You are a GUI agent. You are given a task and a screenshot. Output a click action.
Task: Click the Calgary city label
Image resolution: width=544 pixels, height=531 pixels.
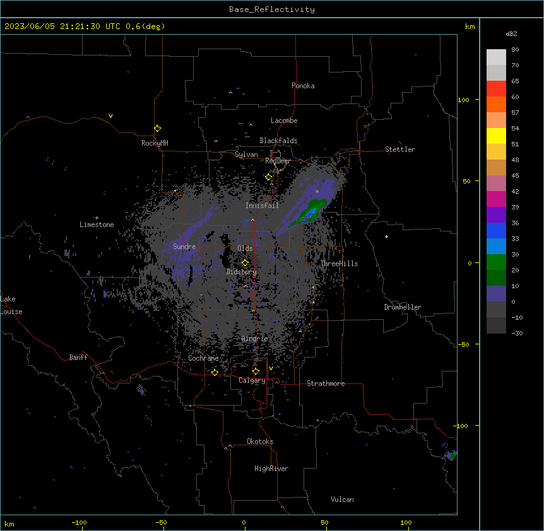point(252,380)
